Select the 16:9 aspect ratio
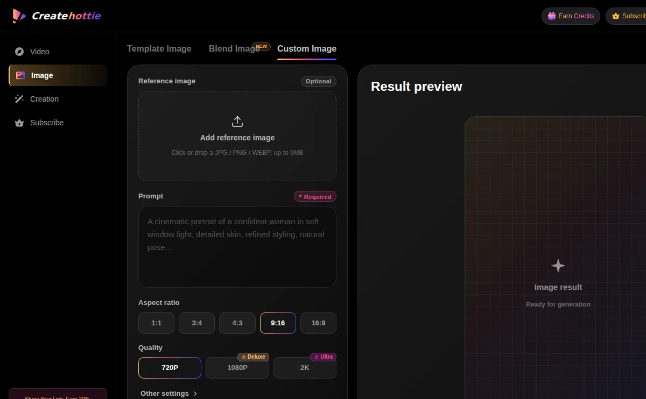646x399 pixels. pyautogui.click(x=318, y=323)
